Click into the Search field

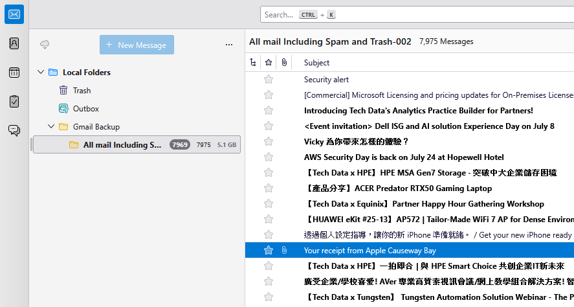click(417, 15)
